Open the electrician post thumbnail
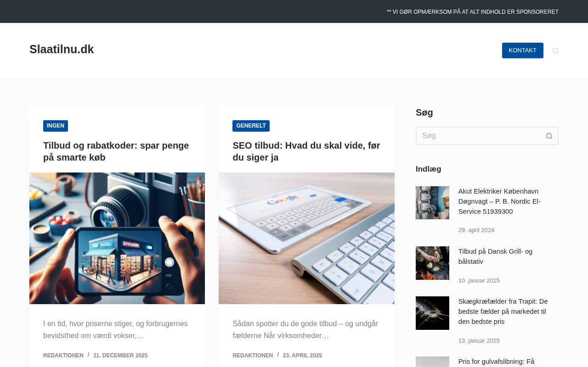Viewport: 588px width, 367px height. [432, 203]
